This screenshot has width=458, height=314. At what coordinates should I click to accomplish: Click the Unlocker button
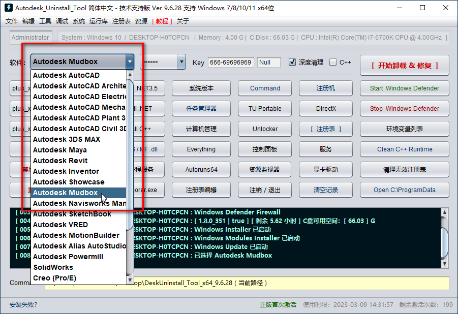[x=265, y=129]
